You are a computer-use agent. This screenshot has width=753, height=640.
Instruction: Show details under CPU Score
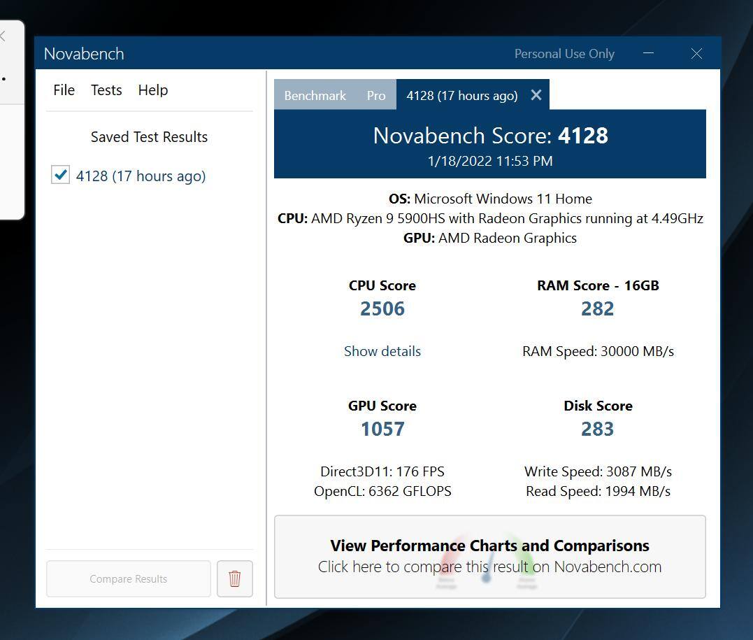point(382,351)
